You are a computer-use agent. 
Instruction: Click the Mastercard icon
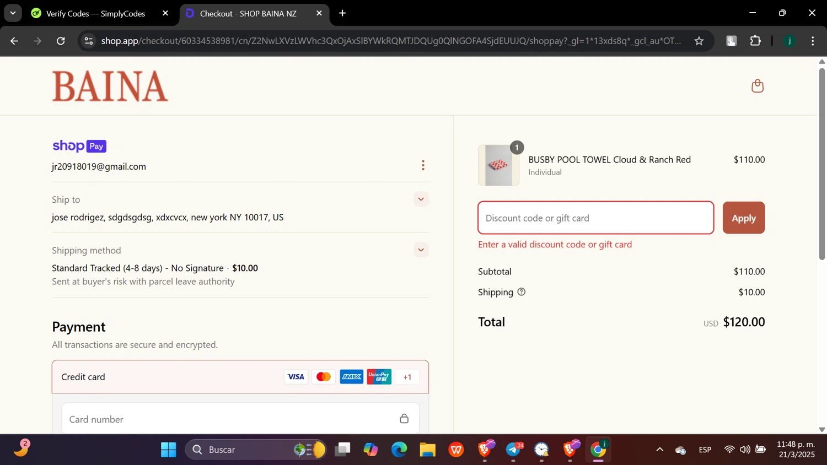coord(324,377)
